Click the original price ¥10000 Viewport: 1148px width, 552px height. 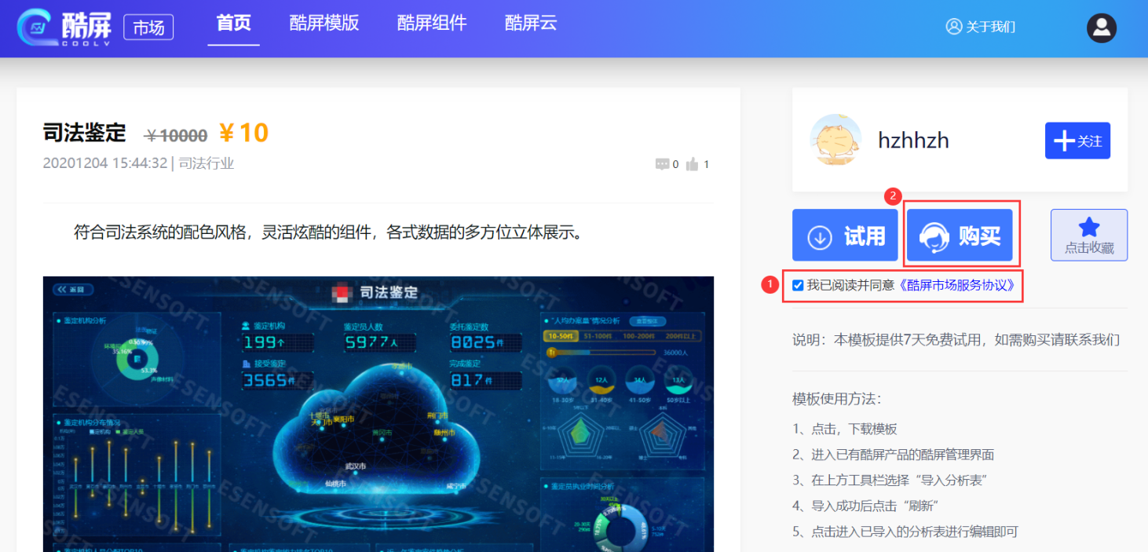pyautogui.click(x=177, y=136)
